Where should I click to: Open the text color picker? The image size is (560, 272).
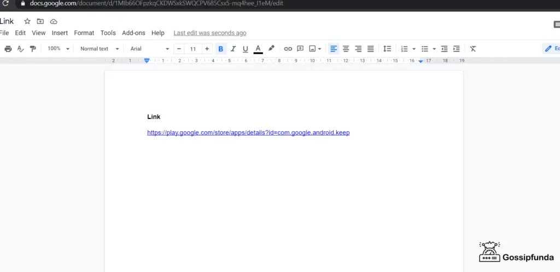coord(258,49)
